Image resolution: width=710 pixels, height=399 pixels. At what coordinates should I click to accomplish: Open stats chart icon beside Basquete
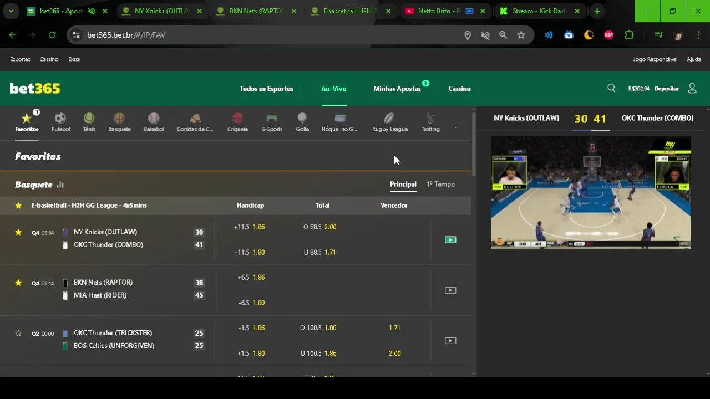(60, 185)
